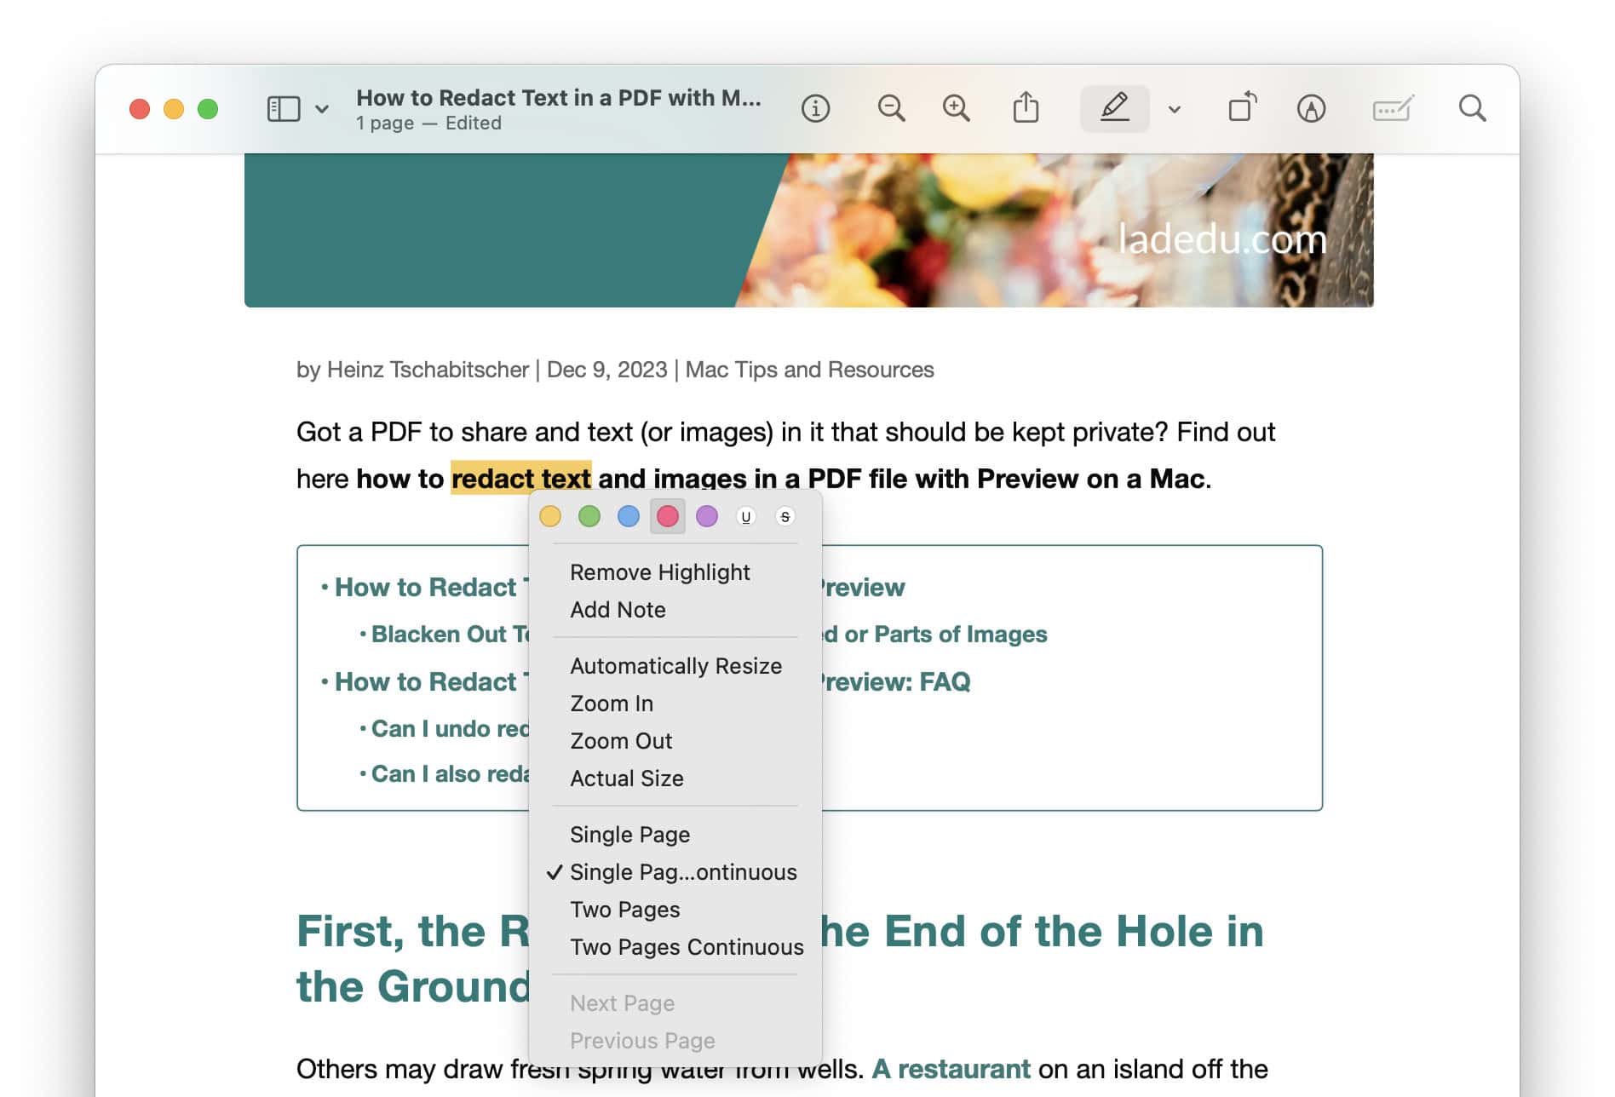Toggle the sidebar view button
The height and width of the screenshot is (1097, 1615).
(284, 109)
